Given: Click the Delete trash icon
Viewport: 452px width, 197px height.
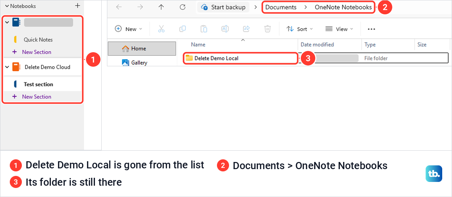Looking at the screenshot, I should [267, 29].
